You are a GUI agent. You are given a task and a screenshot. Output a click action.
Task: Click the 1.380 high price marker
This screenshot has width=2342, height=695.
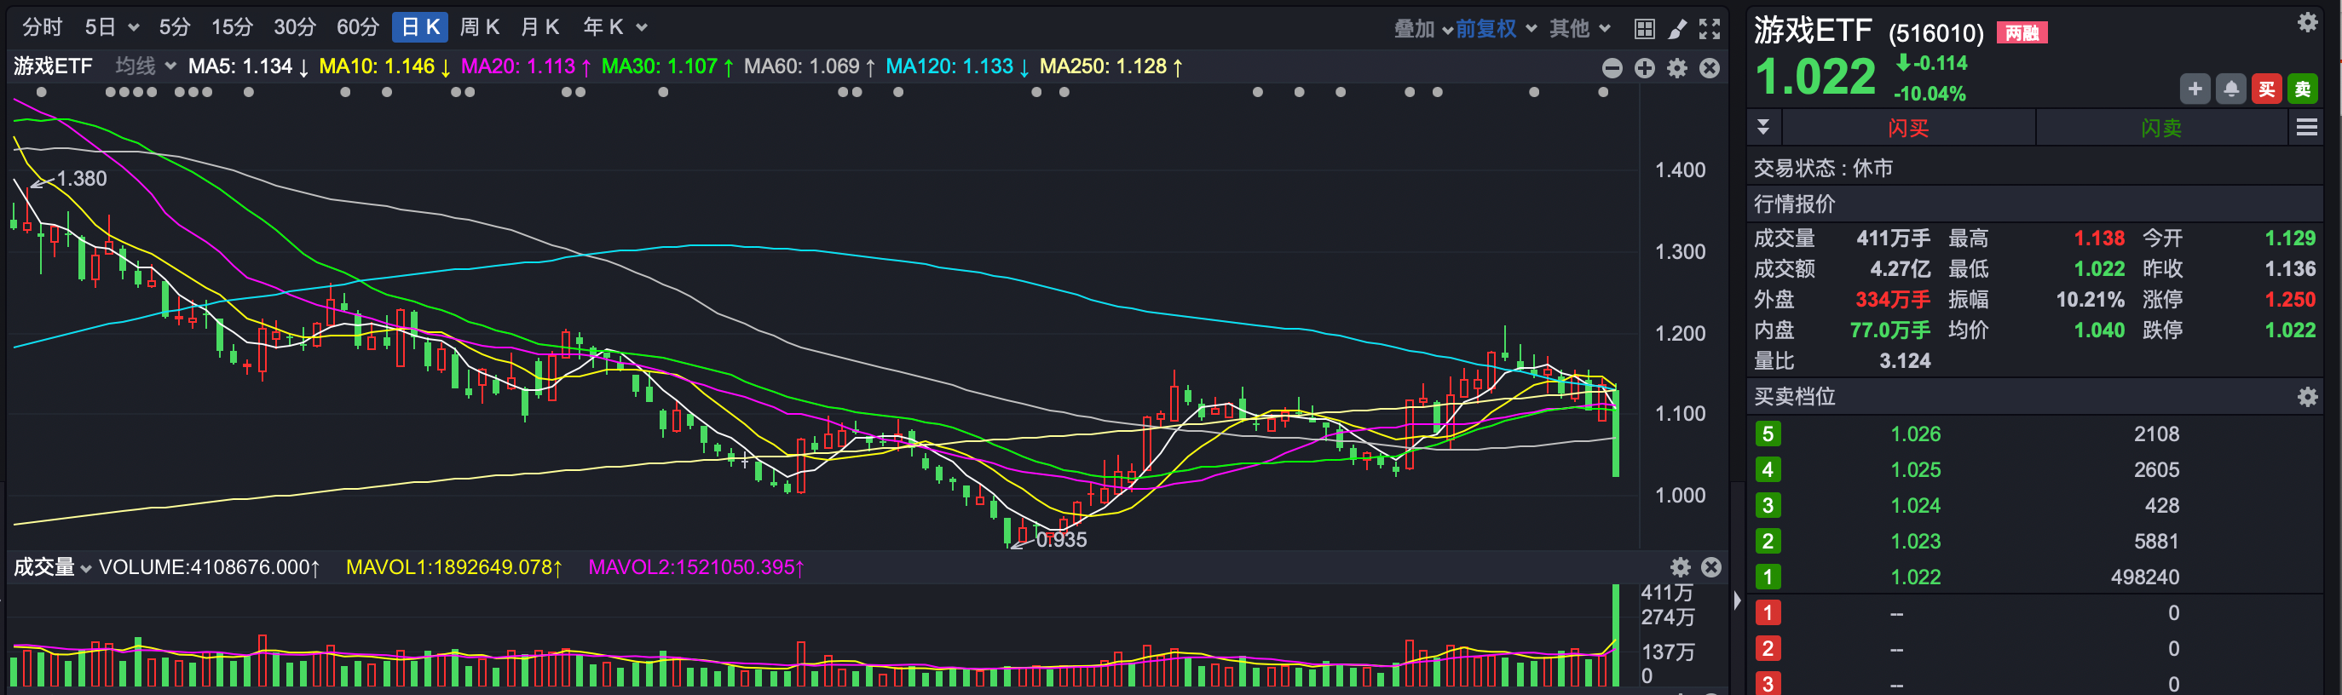(82, 179)
